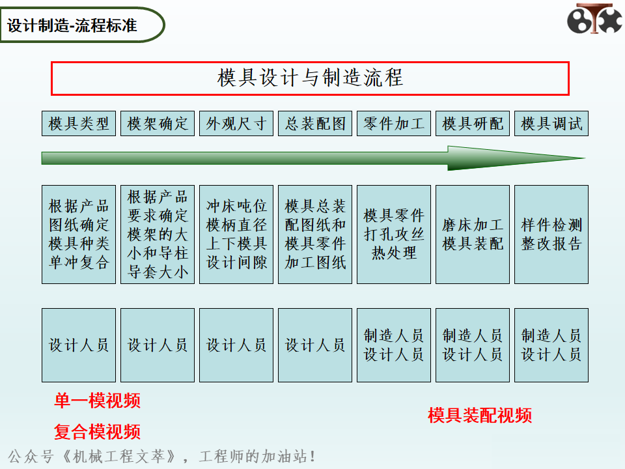Click the box reading 模具零件打孔攻丝热处理
This screenshot has height=469, width=625.
tap(394, 234)
